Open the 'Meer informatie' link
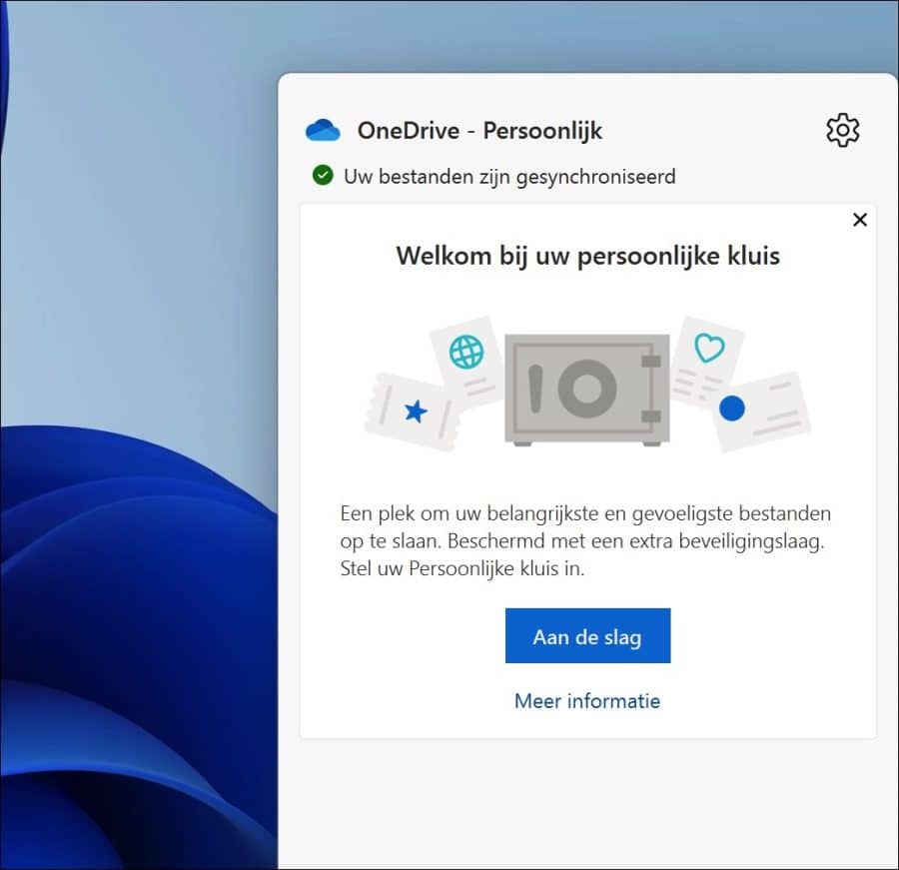899x870 pixels. click(587, 701)
